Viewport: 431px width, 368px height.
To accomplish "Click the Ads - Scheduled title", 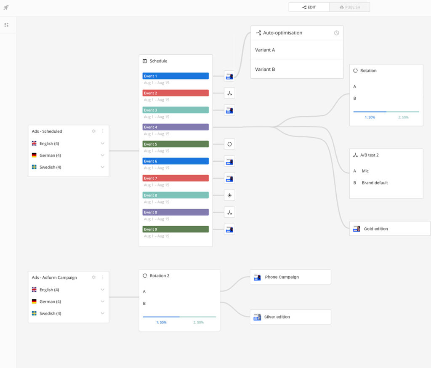I will [x=47, y=131].
